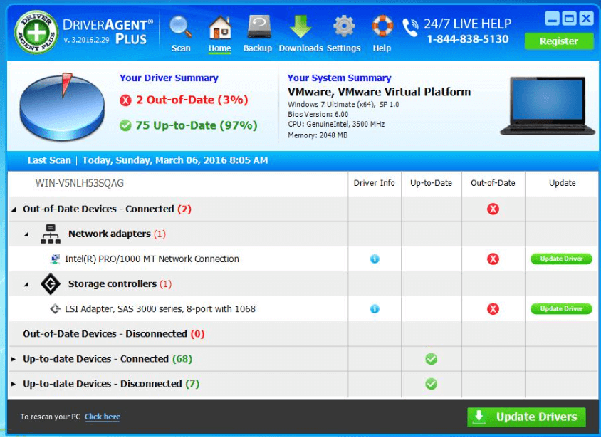Click version label v. 3.2016.2.29

tap(87, 40)
